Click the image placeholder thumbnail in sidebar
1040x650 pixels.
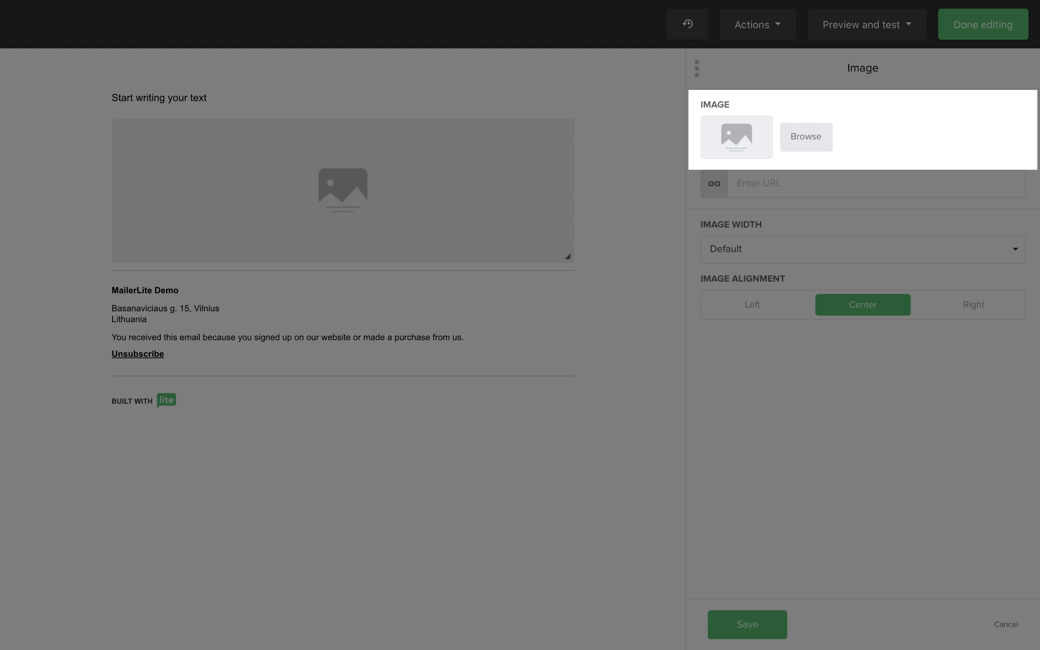pyautogui.click(x=736, y=137)
